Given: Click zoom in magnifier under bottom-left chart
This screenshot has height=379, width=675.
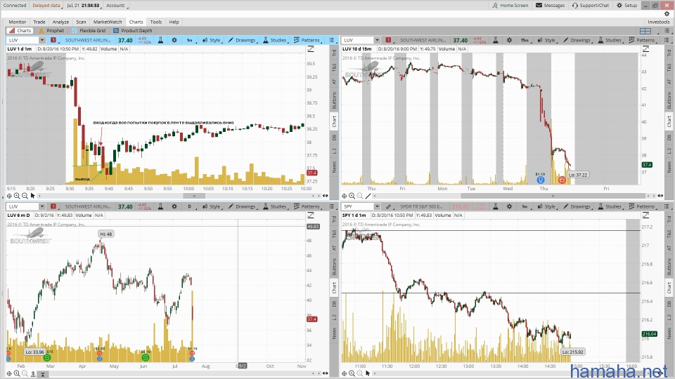Looking at the screenshot, I should (x=17, y=373).
